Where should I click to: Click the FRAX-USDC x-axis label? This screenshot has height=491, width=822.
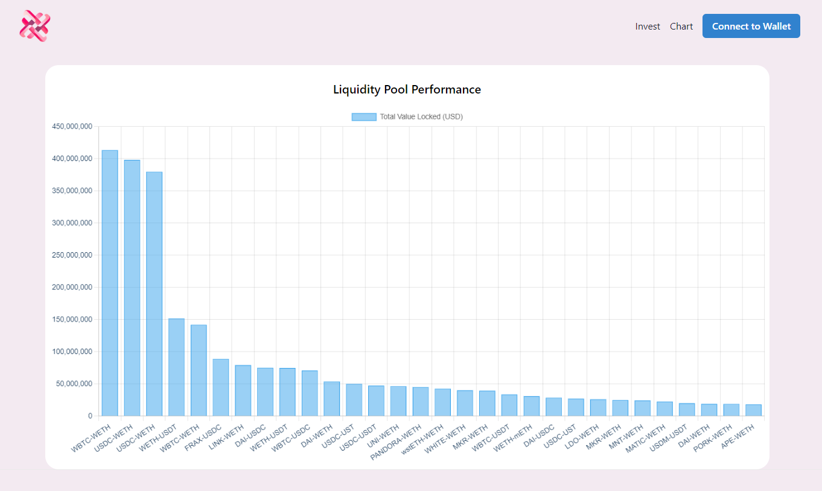(203, 438)
